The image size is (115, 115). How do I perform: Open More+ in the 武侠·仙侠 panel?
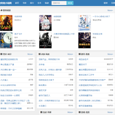70,54
